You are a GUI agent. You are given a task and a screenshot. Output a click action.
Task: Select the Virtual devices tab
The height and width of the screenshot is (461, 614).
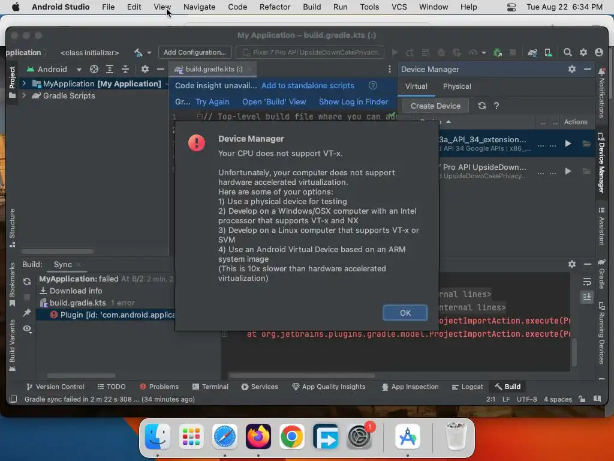[x=416, y=86]
